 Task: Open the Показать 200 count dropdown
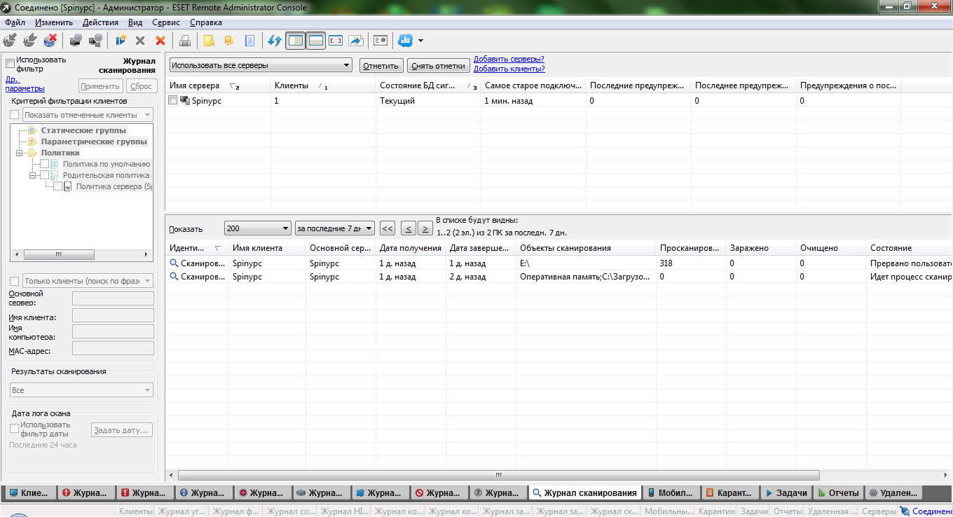click(x=258, y=228)
